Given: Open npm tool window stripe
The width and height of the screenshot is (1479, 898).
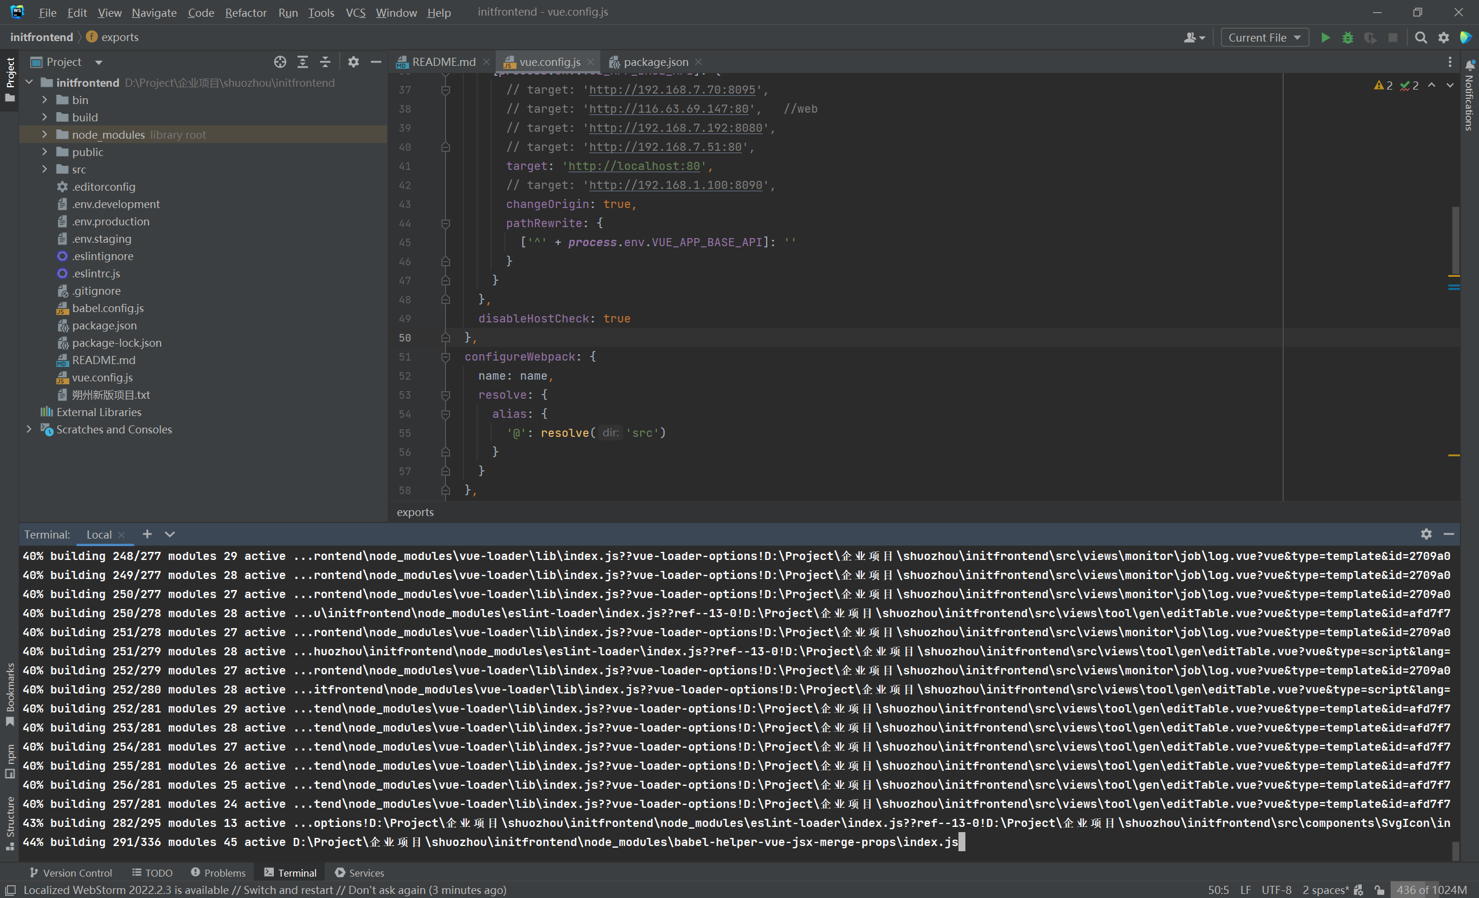Looking at the screenshot, I should (10, 760).
